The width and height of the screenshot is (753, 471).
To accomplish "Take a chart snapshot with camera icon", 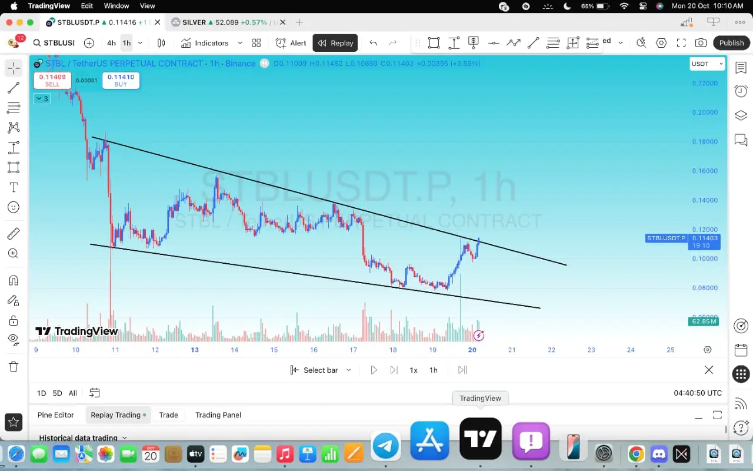I will (x=701, y=43).
